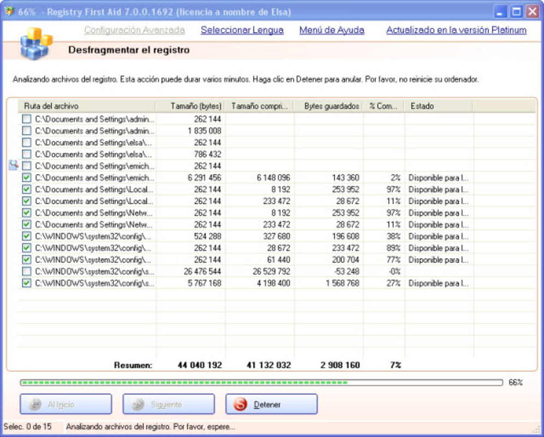Click the 2% compression value

396,178
